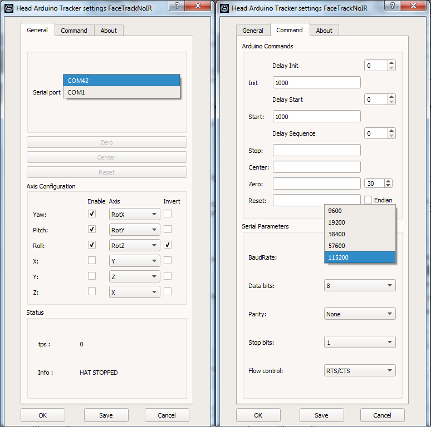Enable the X axis checkbox
Screen dimensions: 431x427
(92, 260)
